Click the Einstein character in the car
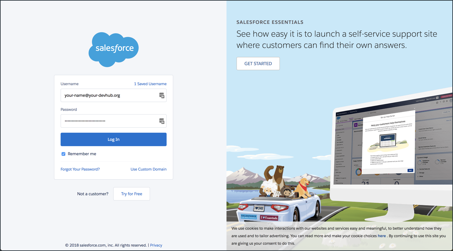 coord(269,190)
